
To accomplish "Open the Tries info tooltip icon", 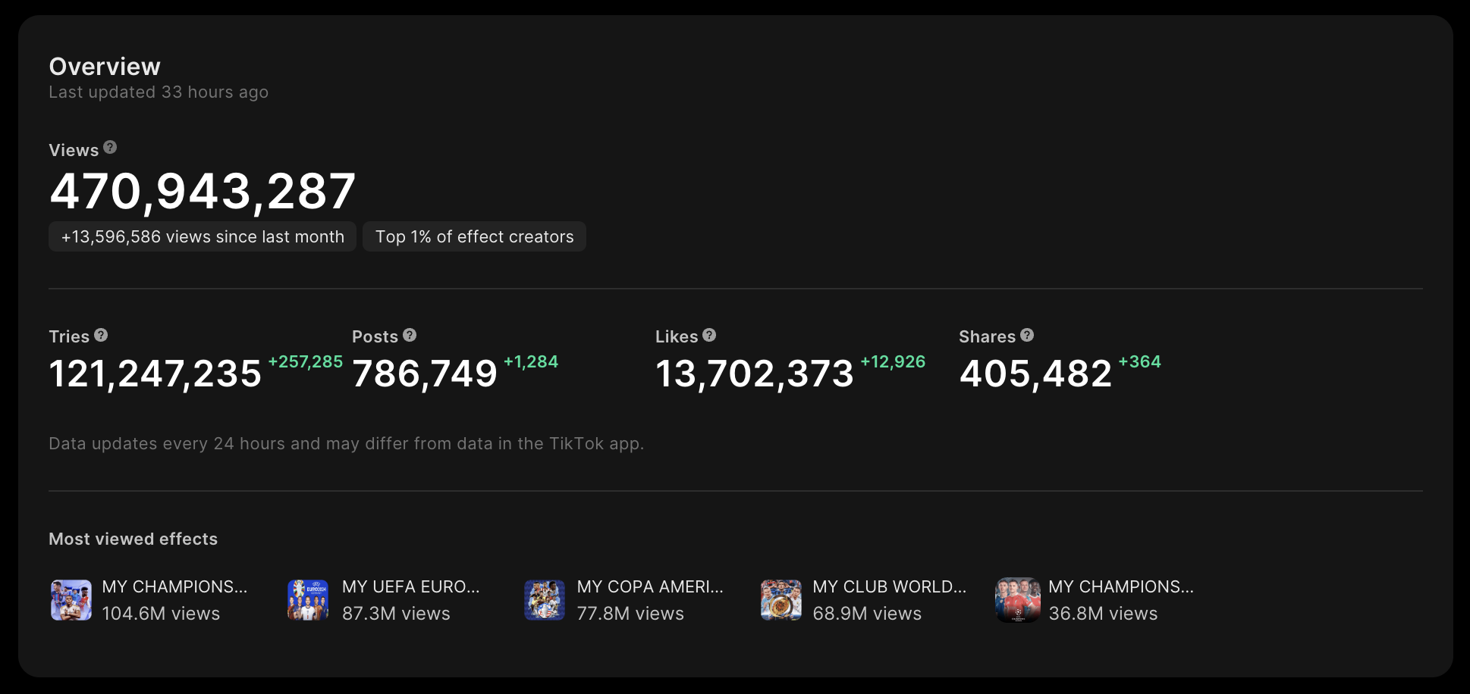I will pyautogui.click(x=101, y=335).
